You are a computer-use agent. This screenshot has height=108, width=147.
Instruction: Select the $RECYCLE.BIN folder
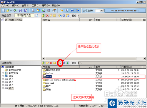[x=51, y=70]
